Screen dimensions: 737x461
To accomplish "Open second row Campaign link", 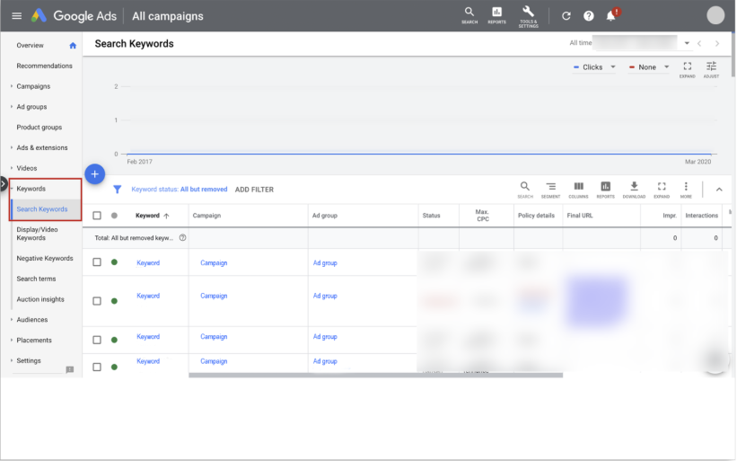I will pos(214,296).
